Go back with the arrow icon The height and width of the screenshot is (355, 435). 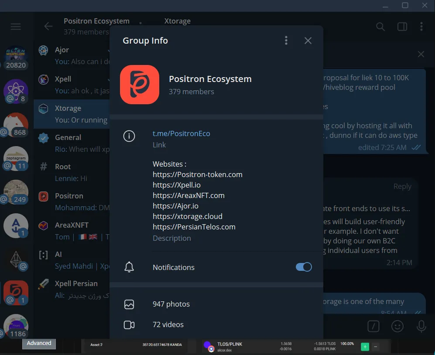tap(48, 26)
